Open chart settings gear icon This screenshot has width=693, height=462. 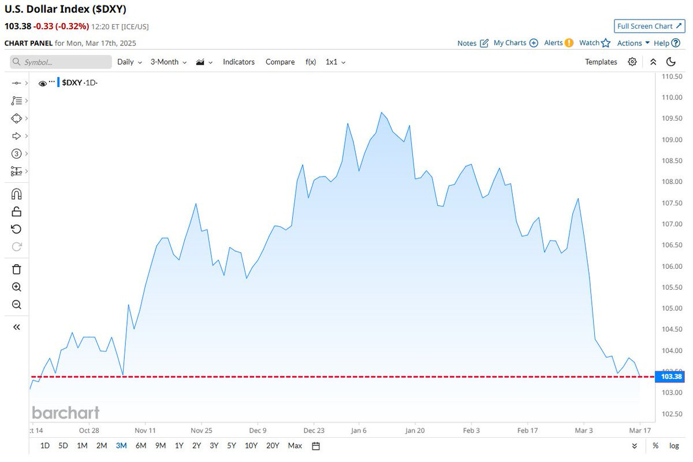tap(632, 62)
